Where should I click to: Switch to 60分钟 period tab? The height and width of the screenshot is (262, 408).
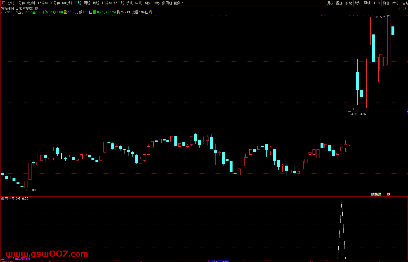[x=67, y=3]
